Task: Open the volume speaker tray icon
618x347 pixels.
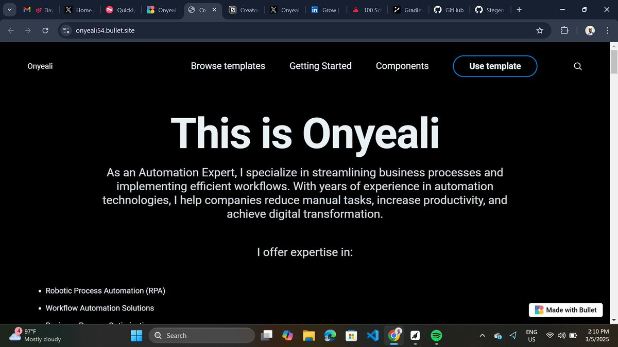Action: tap(561, 336)
